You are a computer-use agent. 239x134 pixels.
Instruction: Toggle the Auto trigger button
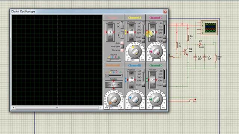click(x=122, y=43)
